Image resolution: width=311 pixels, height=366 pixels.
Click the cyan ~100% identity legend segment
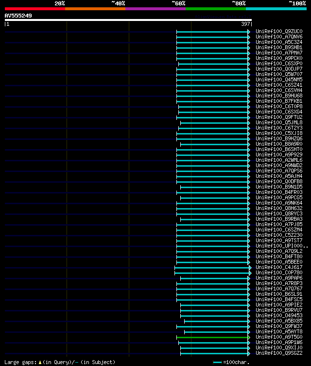coord(276,9)
